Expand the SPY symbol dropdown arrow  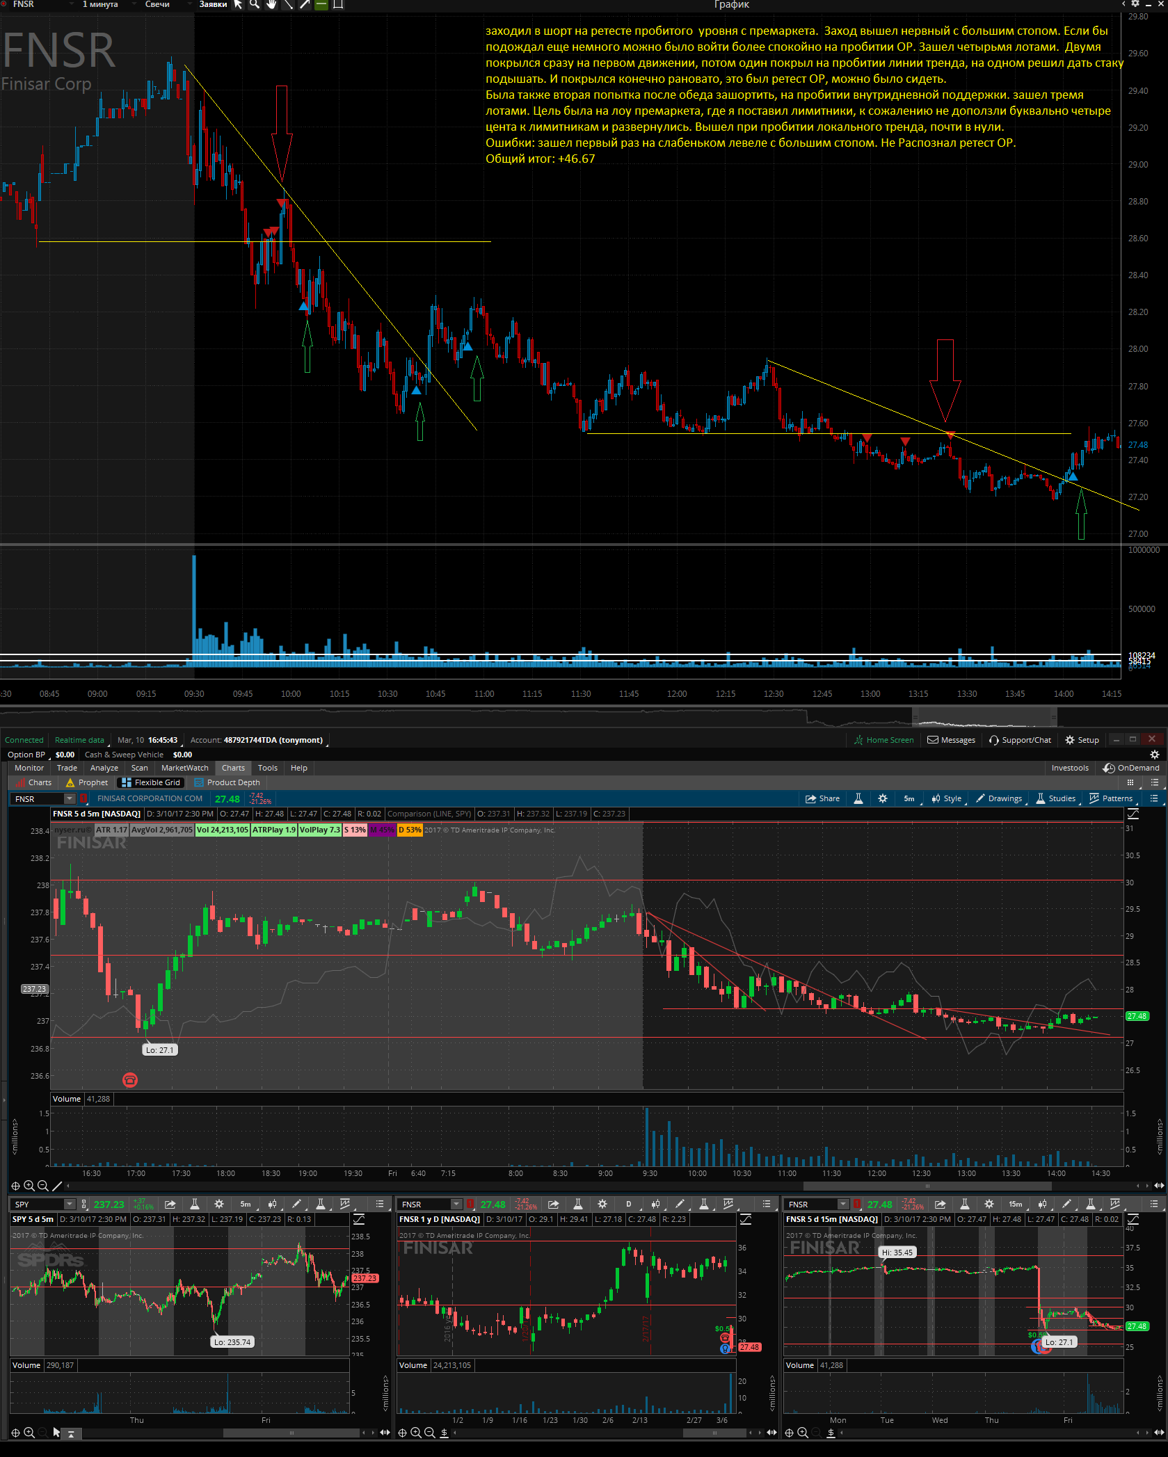point(70,1205)
